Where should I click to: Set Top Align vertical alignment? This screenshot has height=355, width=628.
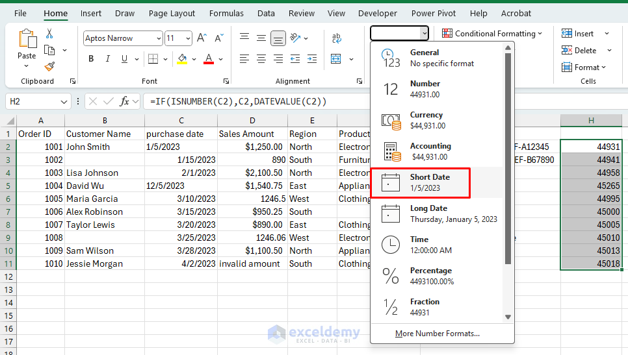[x=244, y=37]
